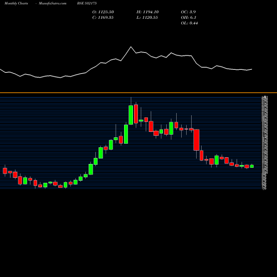Click the low value 'L: 1120.55'
This screenshot has width=277, height=277.
click(x=147, y=18)
